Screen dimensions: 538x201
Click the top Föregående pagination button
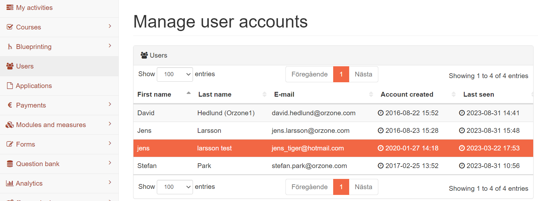[309, 74]
